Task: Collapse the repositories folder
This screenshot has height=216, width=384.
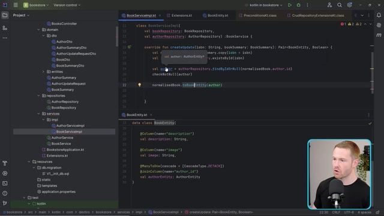Action: coord(38,96)
